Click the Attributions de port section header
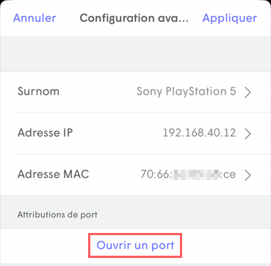 click(57, 215)
